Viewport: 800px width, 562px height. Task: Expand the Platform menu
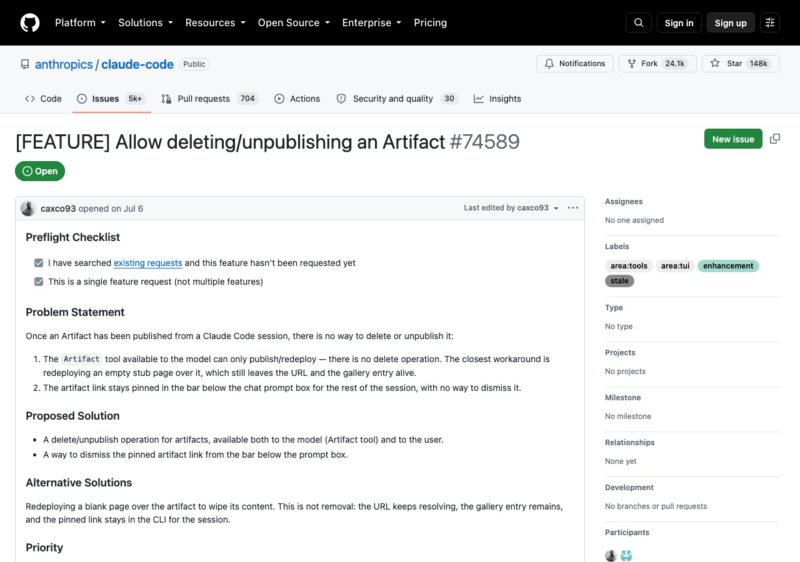pos(80,22)
